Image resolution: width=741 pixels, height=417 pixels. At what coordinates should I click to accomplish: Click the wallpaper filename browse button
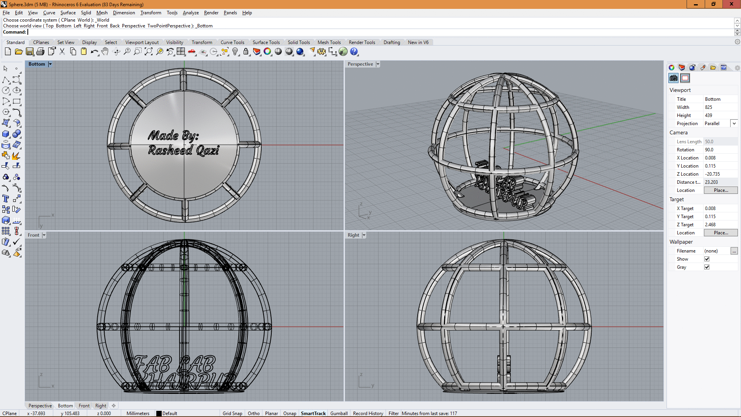click(x=734, y=251)
